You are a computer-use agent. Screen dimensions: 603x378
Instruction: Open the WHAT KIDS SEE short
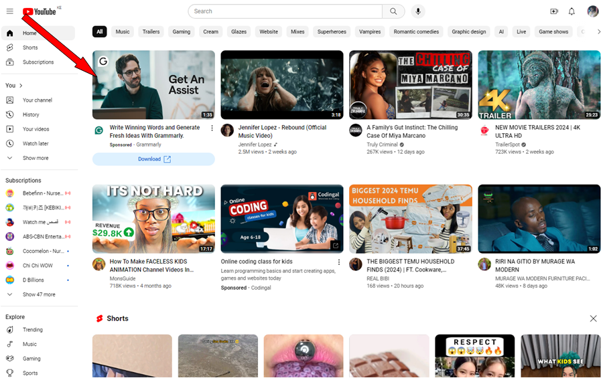click(x=560, y=356)
